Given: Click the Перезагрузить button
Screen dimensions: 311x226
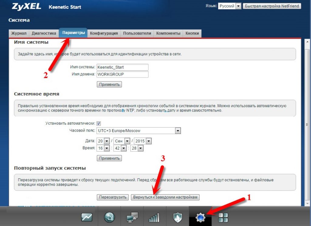Looking at the screenshot, I should click(x=113, y=197).
